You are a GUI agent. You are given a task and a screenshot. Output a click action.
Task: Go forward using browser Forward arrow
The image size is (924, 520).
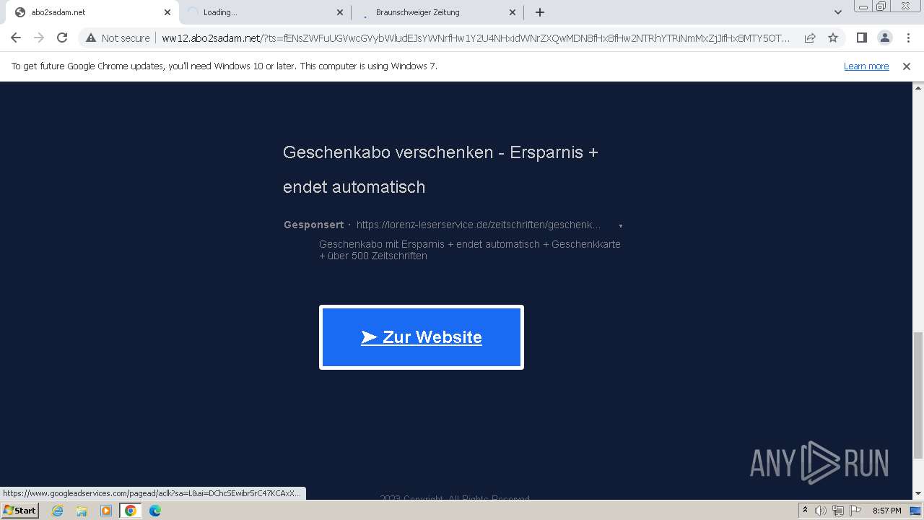point(39,38)
